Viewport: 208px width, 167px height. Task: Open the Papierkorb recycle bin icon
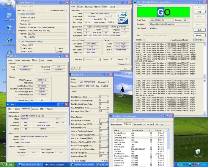[198, 153]
